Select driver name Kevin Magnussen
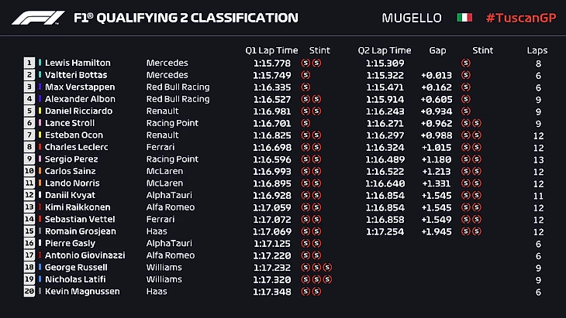Image resolution: width=566 pixels, height=318 pixels. tap(82, 291)
